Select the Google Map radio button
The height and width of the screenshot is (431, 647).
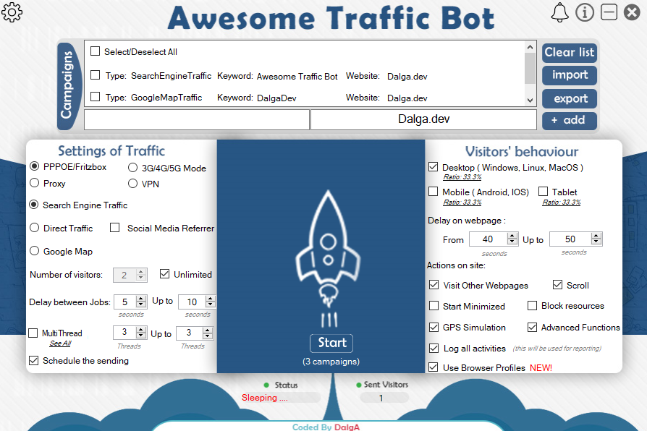34,251
